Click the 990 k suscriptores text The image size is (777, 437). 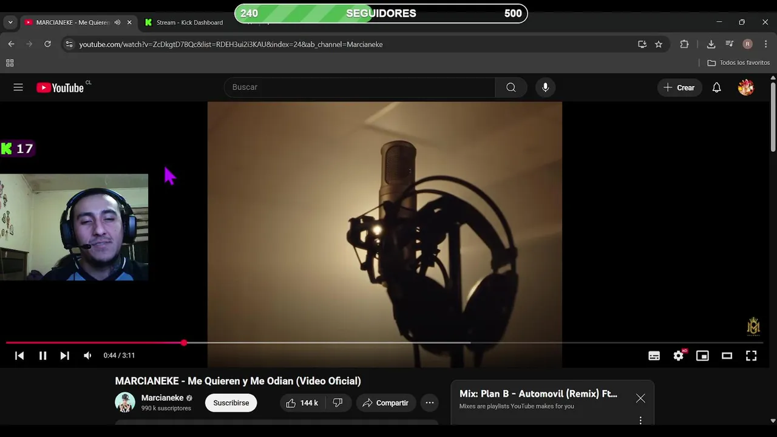[x=166, y=408]
